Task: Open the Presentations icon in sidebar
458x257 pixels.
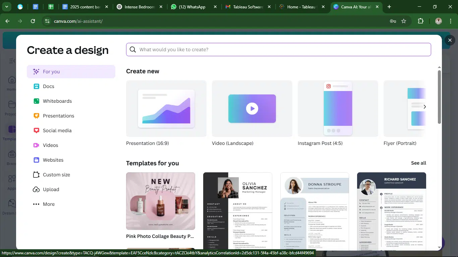Action: point(36,116)
